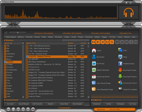The width and height of the screenshot is (142, 112).
Task: Open the Options menu
Action: click(127, 37)
